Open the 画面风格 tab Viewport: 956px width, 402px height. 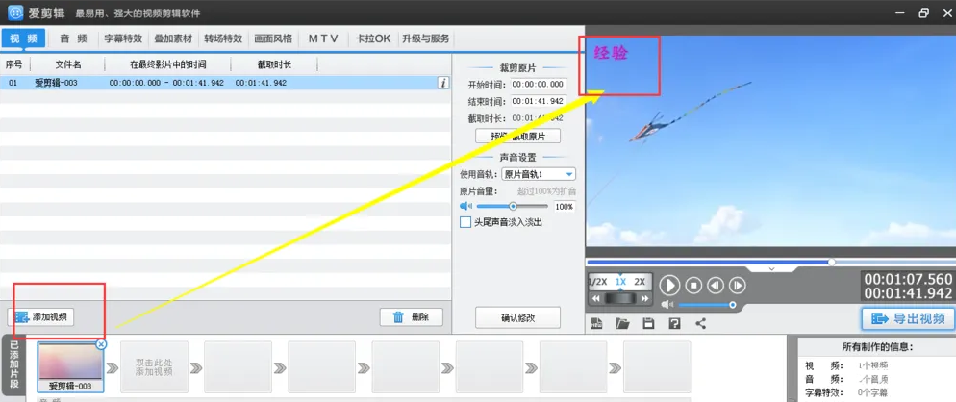tap(273, 38)
